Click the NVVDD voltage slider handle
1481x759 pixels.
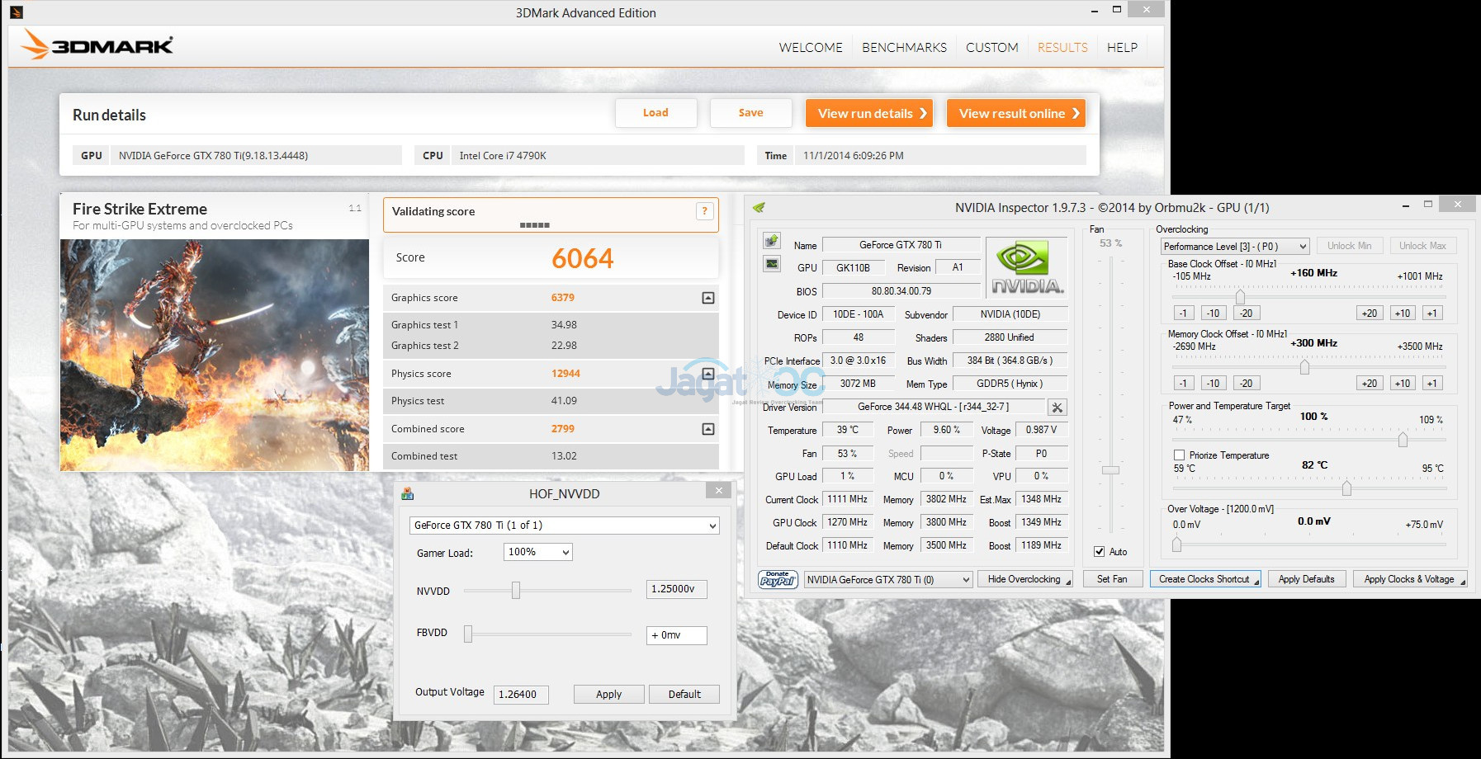516,590
